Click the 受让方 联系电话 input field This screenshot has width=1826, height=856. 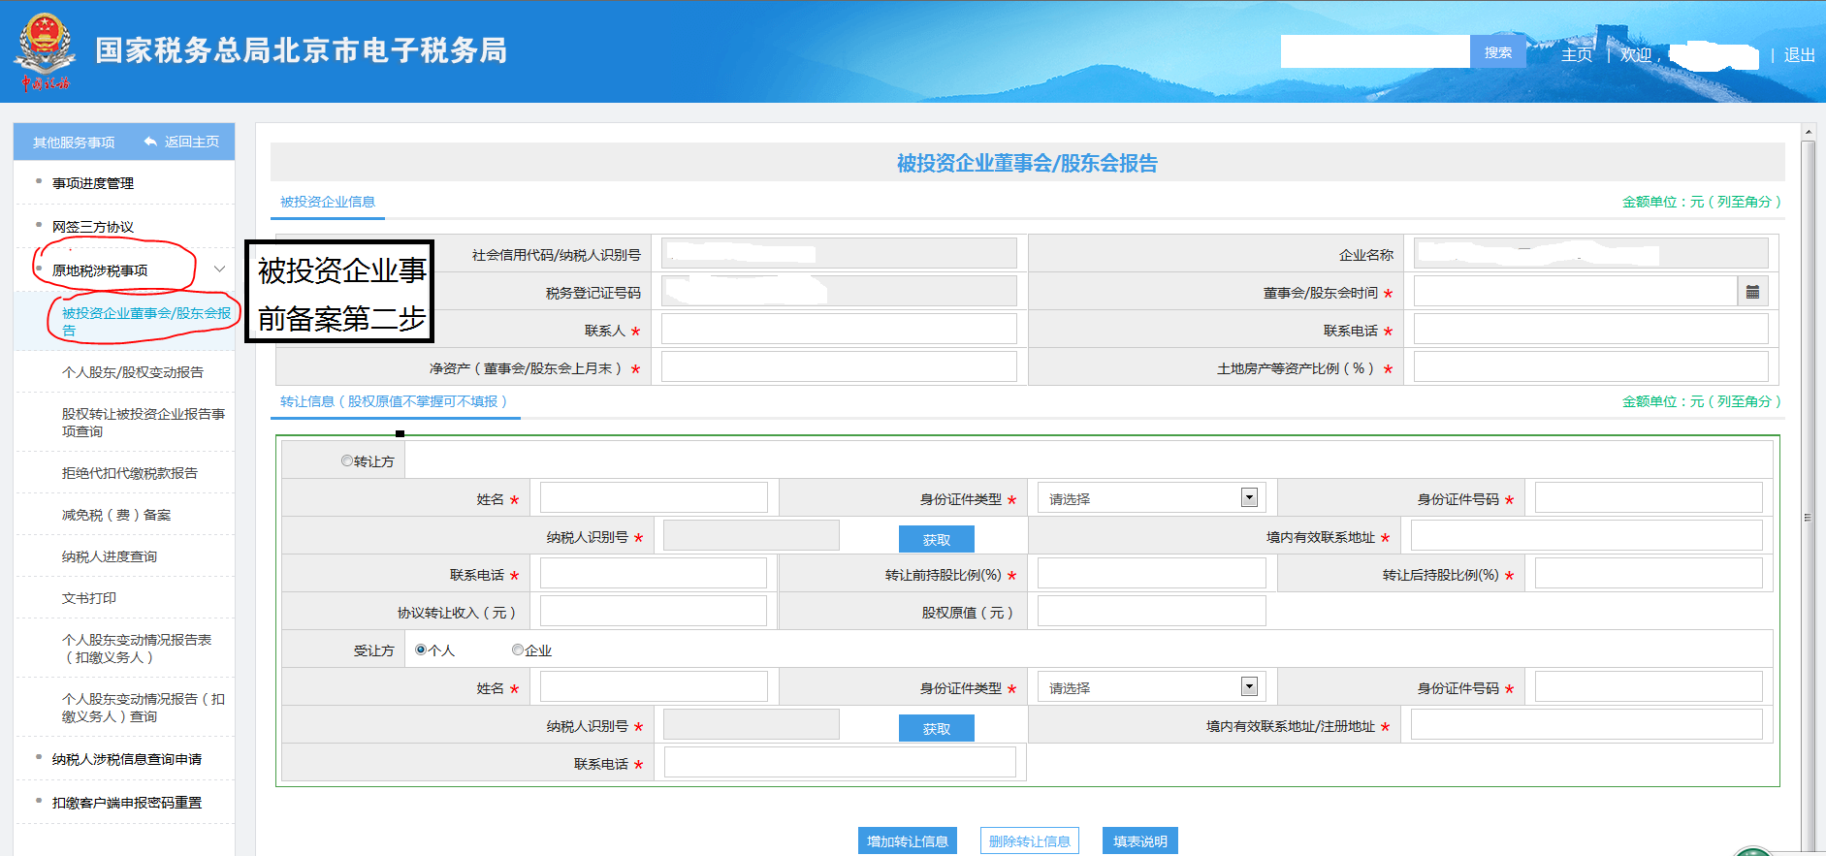[840, 763]
